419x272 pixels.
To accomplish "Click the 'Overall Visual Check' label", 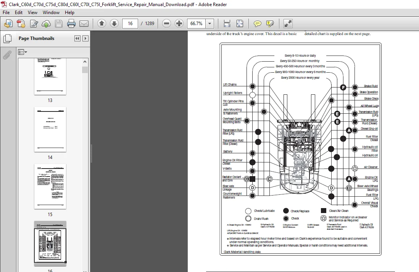I will click(369, 204).
